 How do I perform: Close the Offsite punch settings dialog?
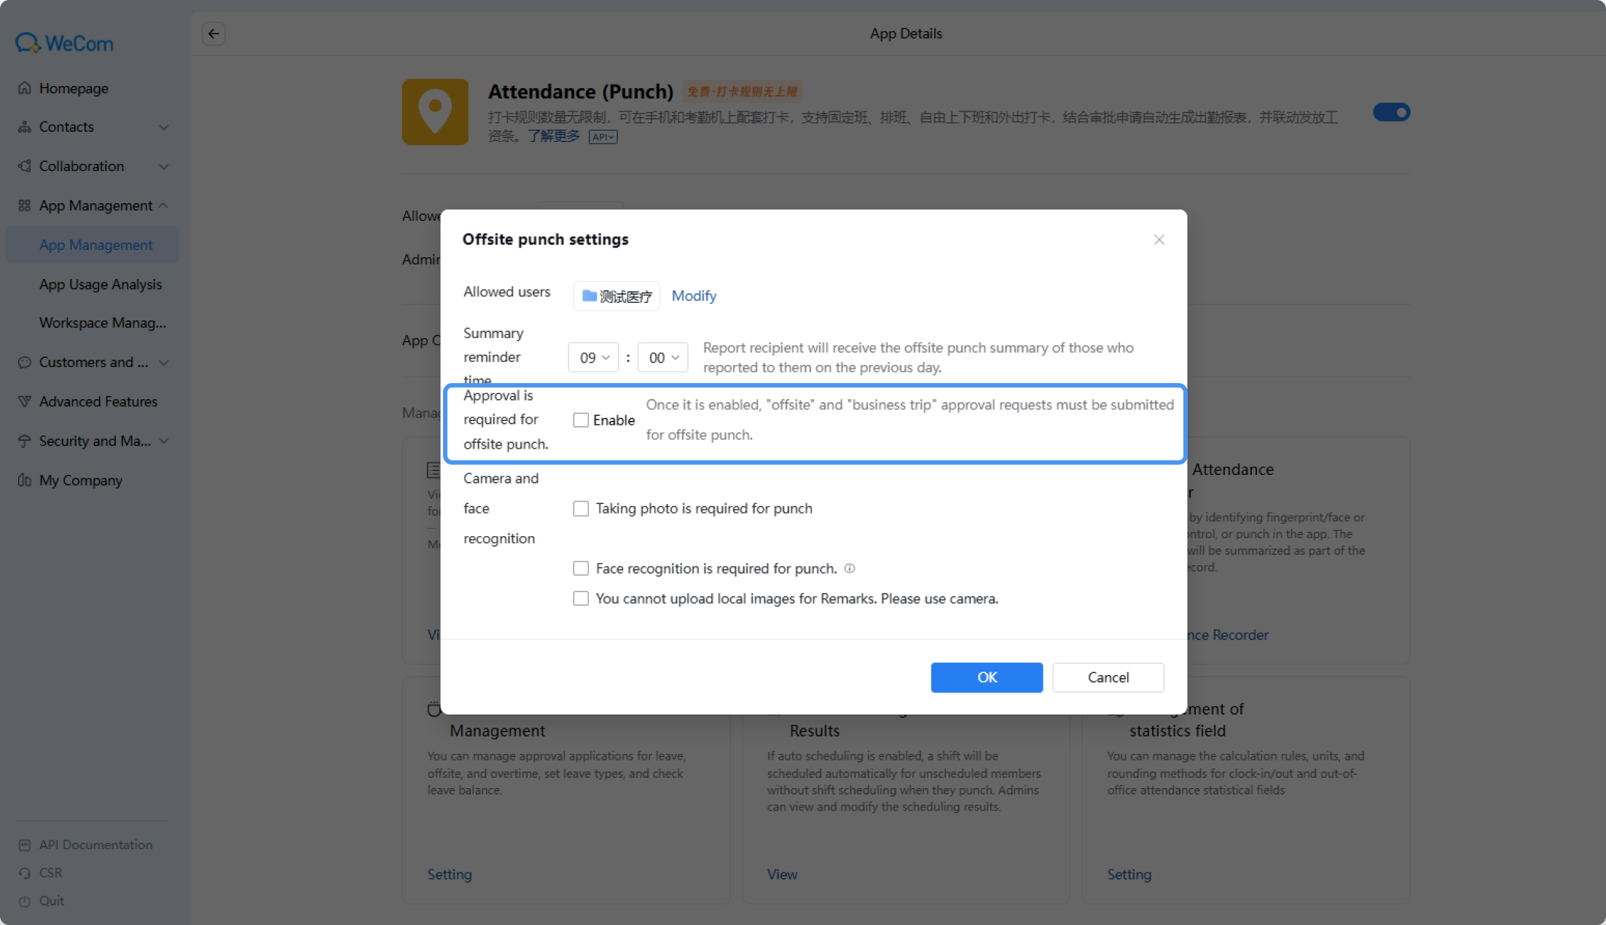click(x=1159, y=240)
